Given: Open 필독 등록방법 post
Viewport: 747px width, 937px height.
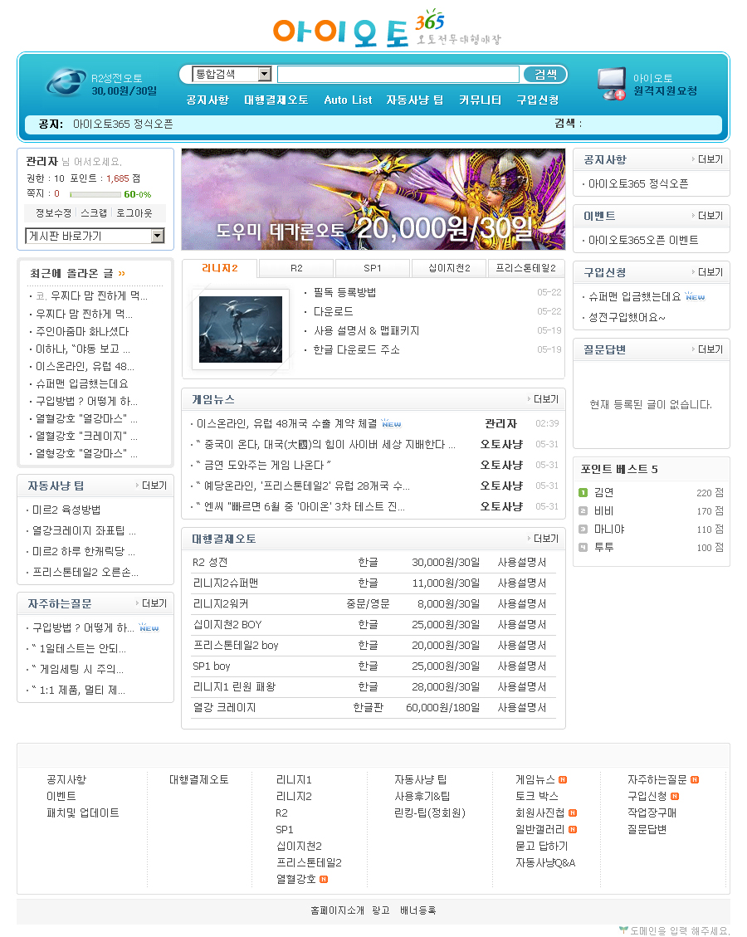Looking at the screenshot, I should click(x=344, y=292).
